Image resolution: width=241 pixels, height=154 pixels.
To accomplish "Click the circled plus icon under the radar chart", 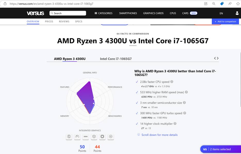I will [111, 137].
